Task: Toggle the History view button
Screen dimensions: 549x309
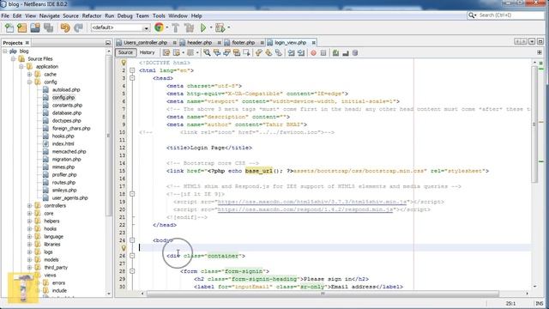Action: click(147, 52)
